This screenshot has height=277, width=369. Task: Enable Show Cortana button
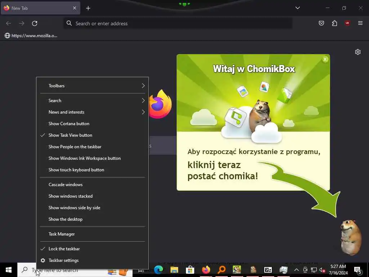tap(93, 124)
